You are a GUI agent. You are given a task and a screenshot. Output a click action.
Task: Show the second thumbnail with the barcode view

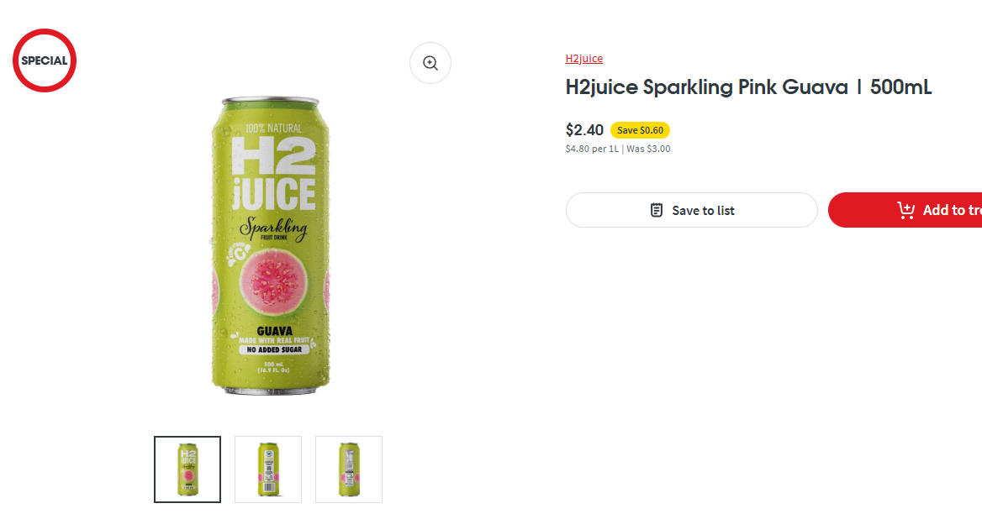(x=268, y=469)
